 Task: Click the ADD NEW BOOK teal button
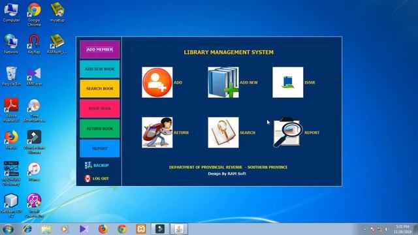(x=100, y=69)
